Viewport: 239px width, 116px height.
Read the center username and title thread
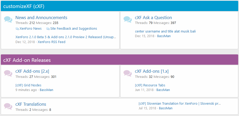165,31
